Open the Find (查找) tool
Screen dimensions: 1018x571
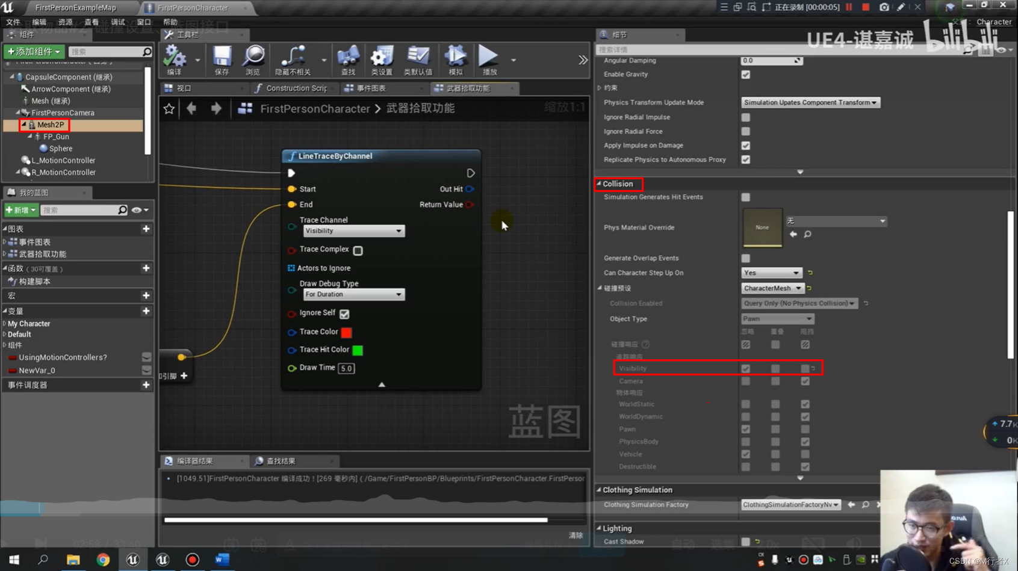[348, 60]
